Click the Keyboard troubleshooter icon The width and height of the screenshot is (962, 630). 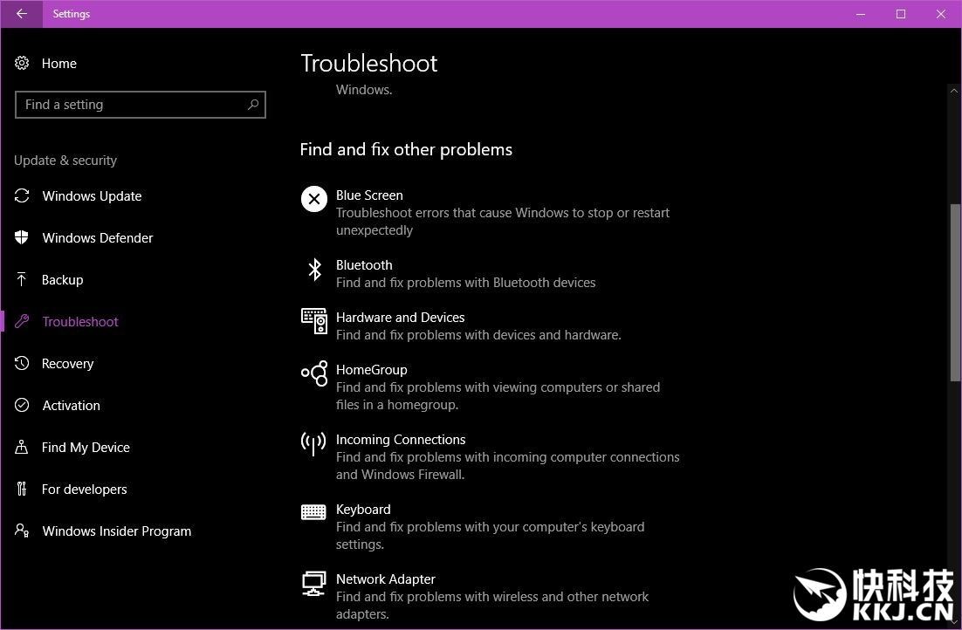click(313, 512)
